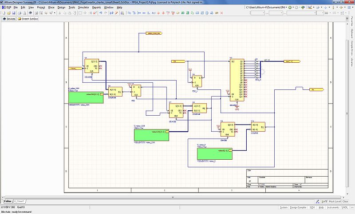Click the Save document icon
355x214 pixels.
(x=13, y=13)
